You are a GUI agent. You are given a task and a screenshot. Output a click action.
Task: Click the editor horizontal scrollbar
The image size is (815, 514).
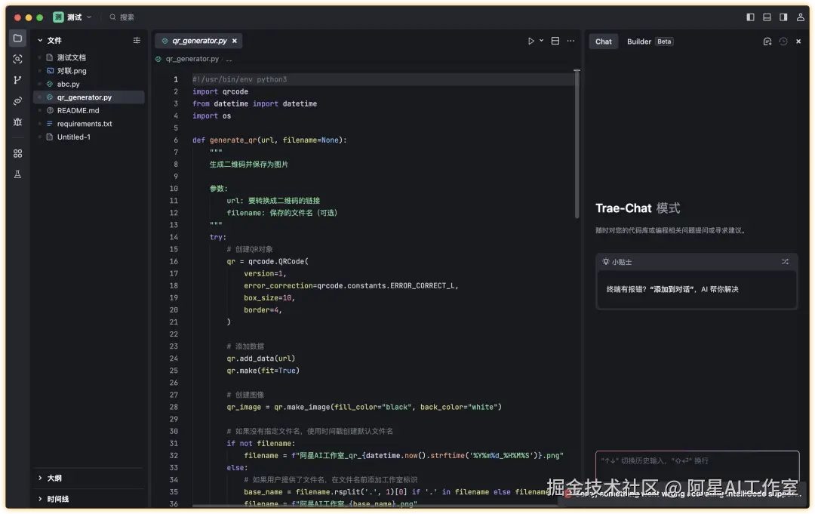pos(374,506)
